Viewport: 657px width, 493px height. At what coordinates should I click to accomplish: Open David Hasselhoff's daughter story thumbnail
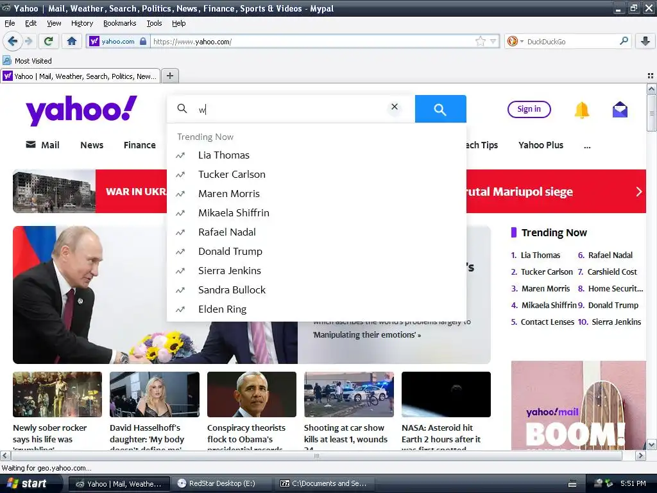tap(155, 395)
